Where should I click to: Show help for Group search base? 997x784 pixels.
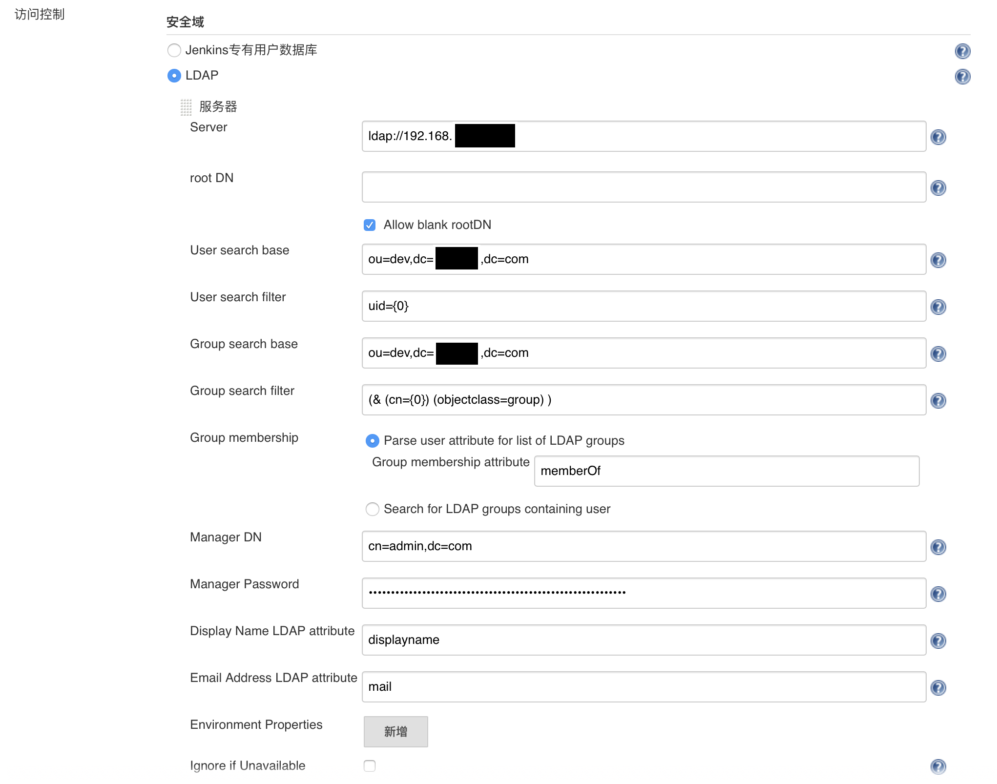click(x=938, y=354)
